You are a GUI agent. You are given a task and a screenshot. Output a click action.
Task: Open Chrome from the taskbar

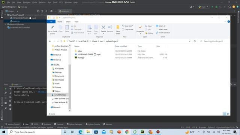click(x=127, y=132)
